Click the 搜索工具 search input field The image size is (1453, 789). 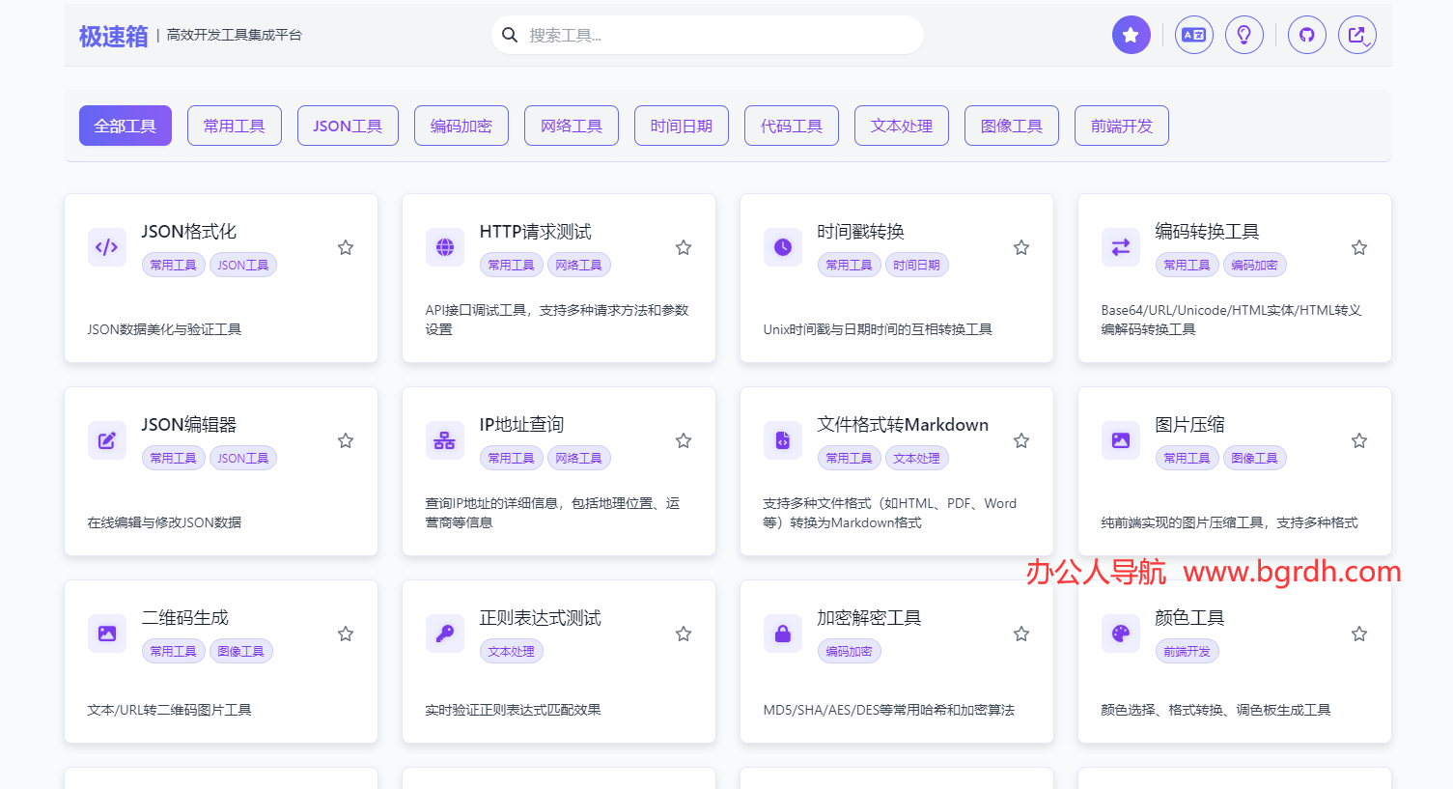pyautogui.click(x=714, y=36)
